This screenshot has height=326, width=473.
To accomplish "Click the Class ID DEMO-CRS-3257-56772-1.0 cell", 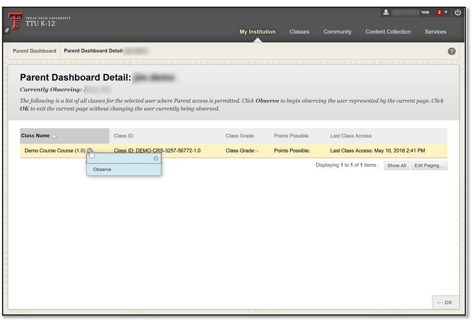I will click(x=157, y=150).
